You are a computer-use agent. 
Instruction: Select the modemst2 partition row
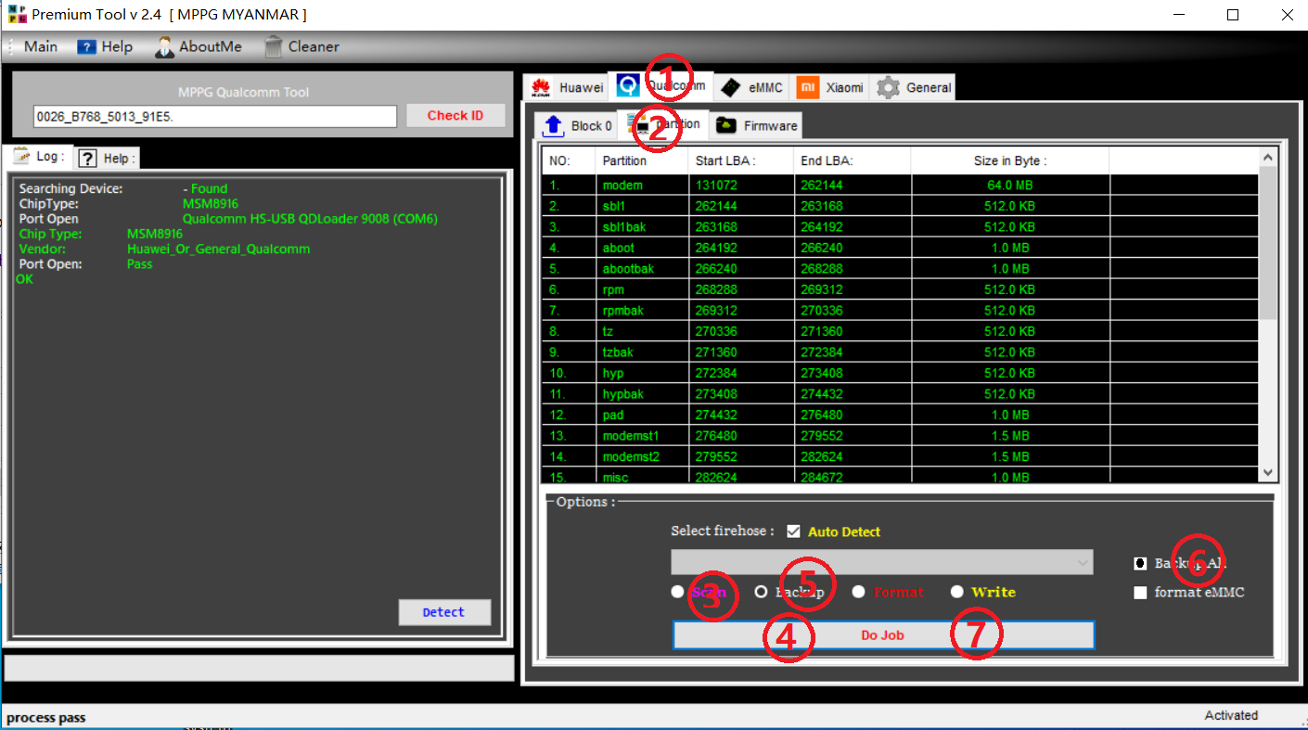coord(901,456)
